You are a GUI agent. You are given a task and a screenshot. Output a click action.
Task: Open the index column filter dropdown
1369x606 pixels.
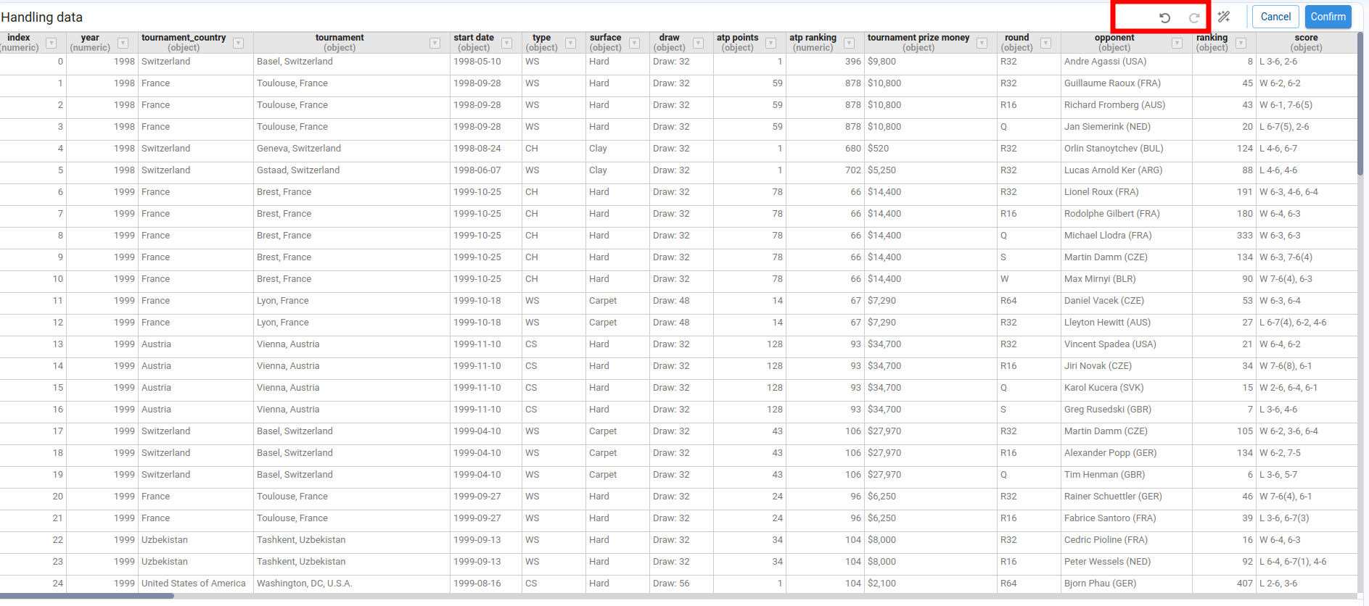coord(52,43)
